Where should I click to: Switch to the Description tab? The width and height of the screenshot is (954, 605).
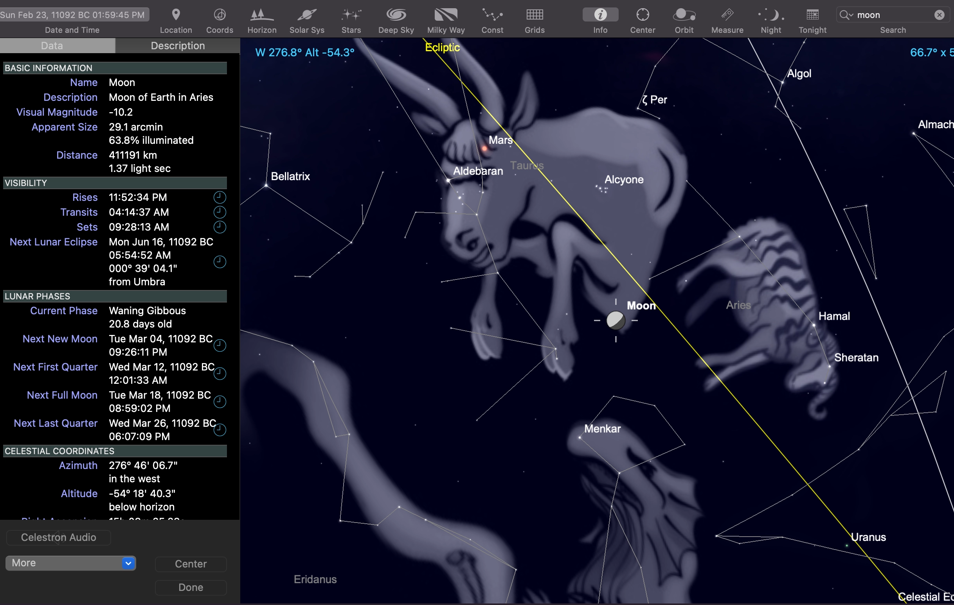click(x=178, y=46)
